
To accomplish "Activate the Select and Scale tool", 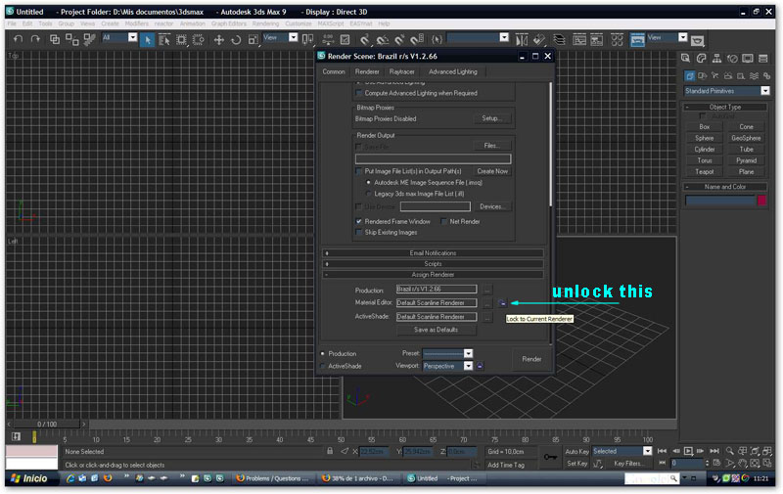I will [253, 39].
